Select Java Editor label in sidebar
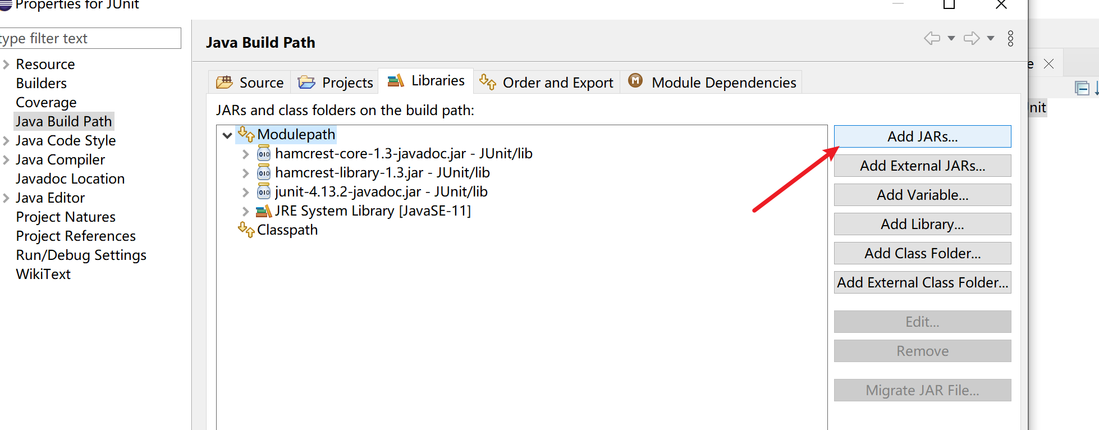 point(51,198)
